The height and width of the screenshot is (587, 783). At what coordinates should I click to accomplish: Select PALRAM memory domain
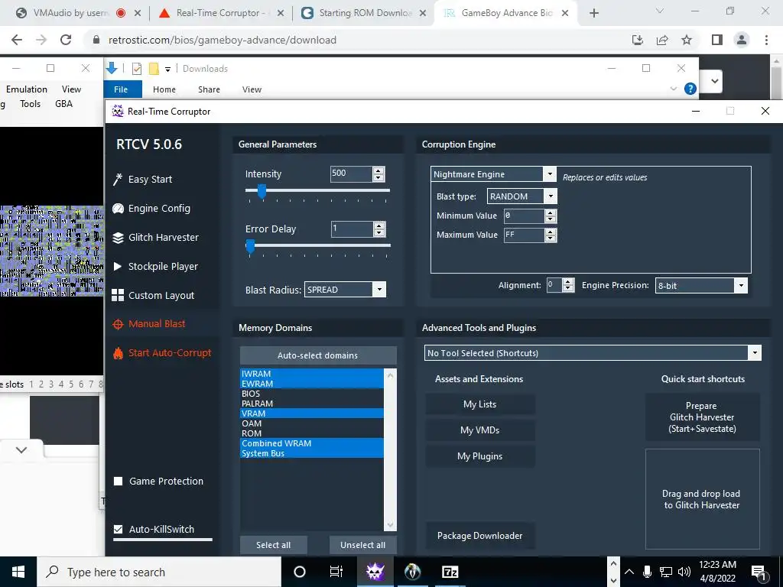pyautogui.click(x=312, y=404)
